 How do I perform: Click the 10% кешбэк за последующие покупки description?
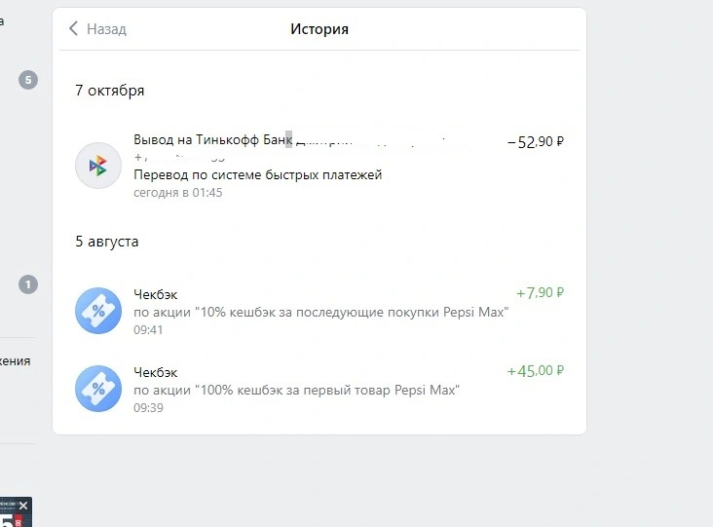321,313
